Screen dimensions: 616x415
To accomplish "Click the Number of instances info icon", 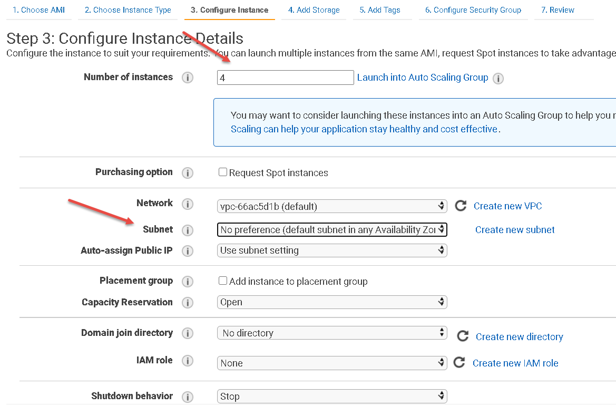I will coord(187,77).
